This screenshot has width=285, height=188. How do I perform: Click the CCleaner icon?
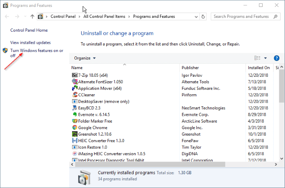tap(75, 95)
